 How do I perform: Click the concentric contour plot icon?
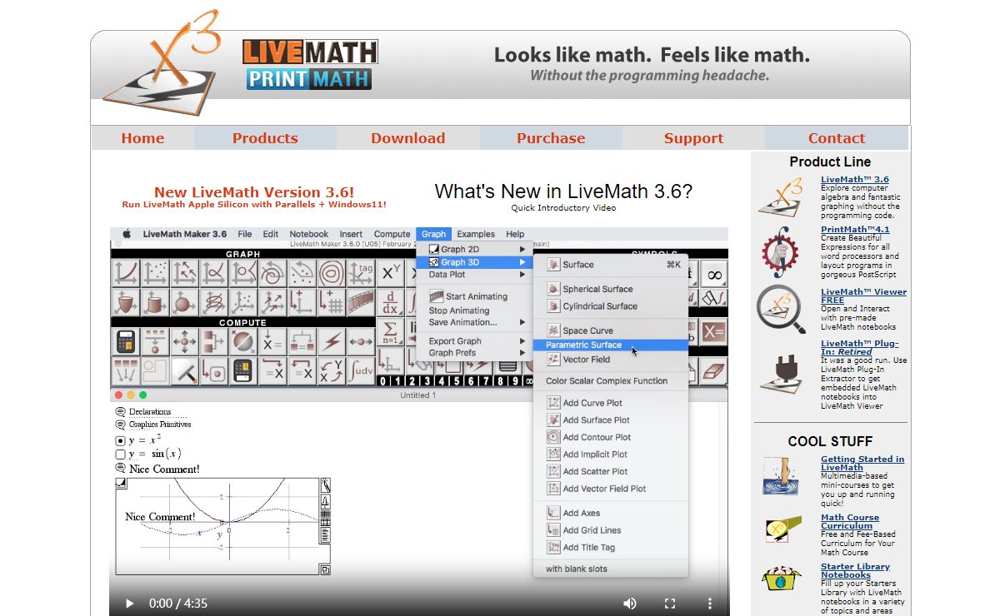coord(332,272)
